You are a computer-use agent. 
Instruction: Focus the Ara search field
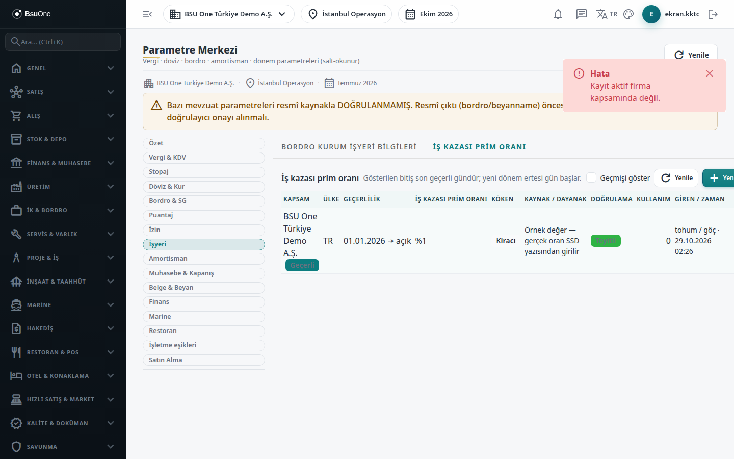pyautogui.click(x=63, y=42)
